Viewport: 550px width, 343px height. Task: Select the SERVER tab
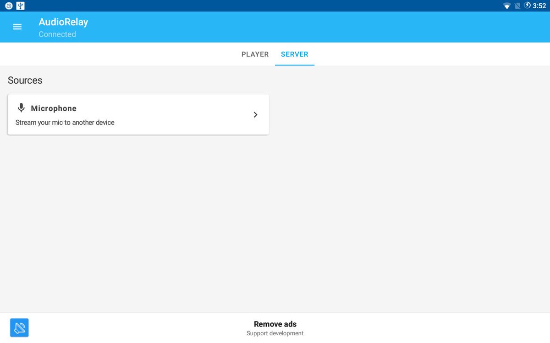pyautogui.click(x=295, y=54)
